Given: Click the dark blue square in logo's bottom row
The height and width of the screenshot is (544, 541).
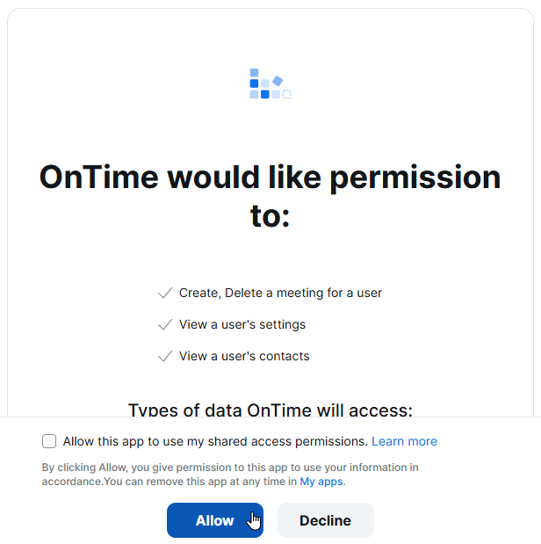Looking at the screenshot, I should (x=265, y=94).
